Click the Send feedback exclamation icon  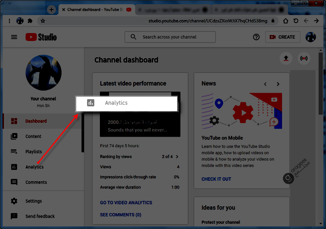(14, 216)
